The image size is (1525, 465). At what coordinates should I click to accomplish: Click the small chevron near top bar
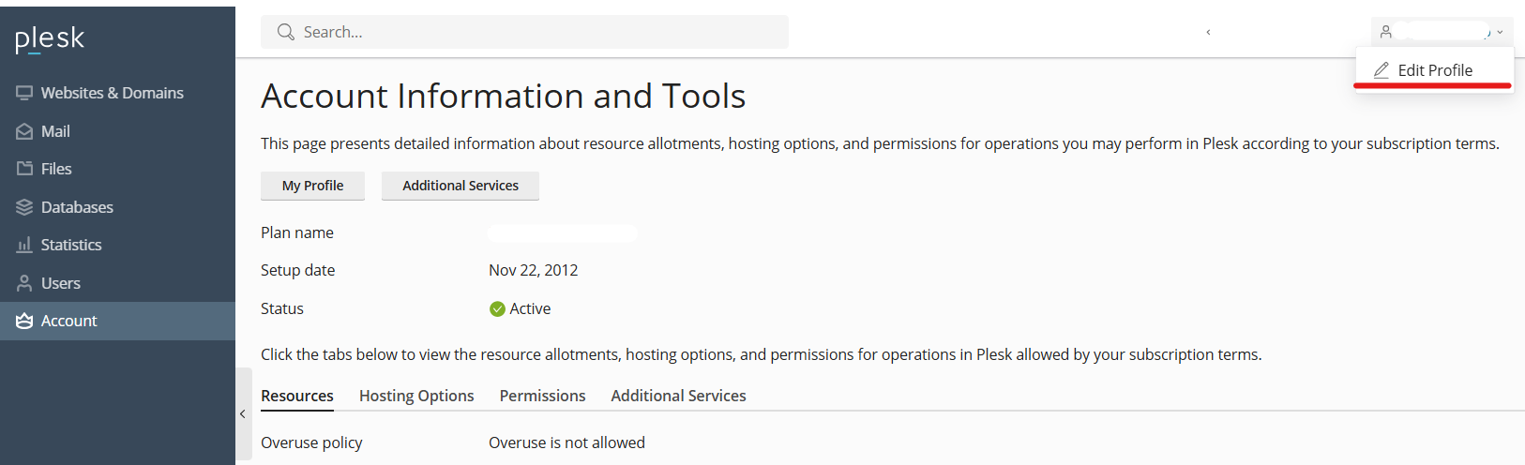tap(1208, 32)
